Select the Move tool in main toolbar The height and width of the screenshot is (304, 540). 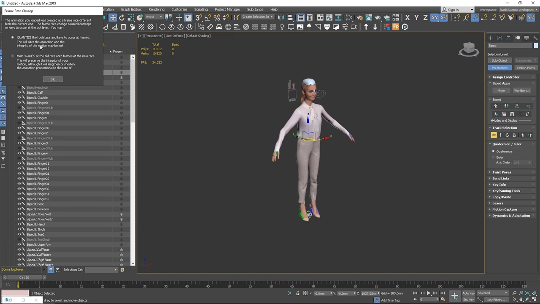pyautogui.click(x=113, y=18)
